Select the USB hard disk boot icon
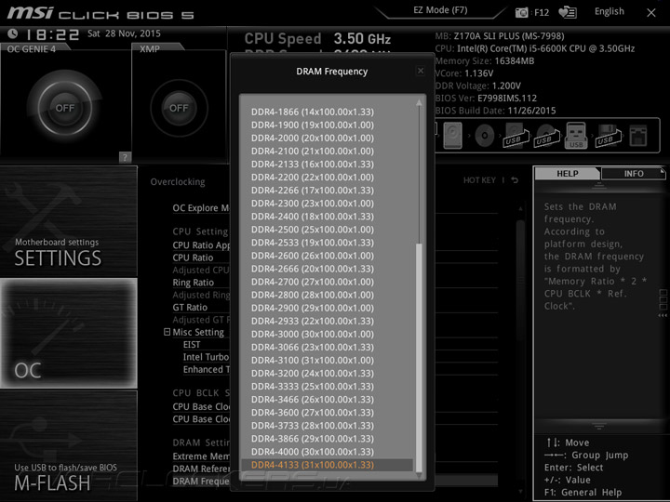 tap(515, 136)
